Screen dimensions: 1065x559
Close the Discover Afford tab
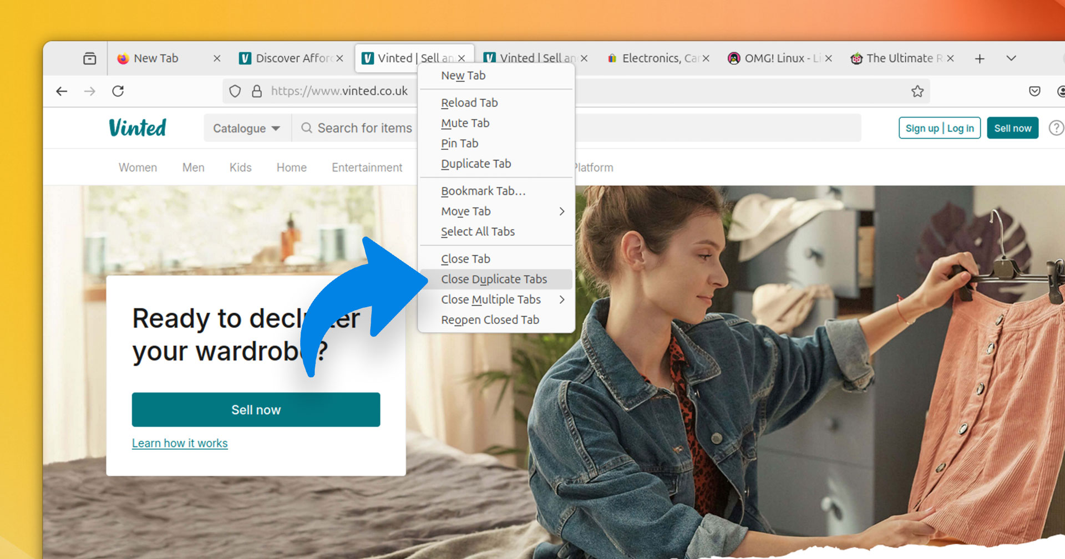pos(339,58)
